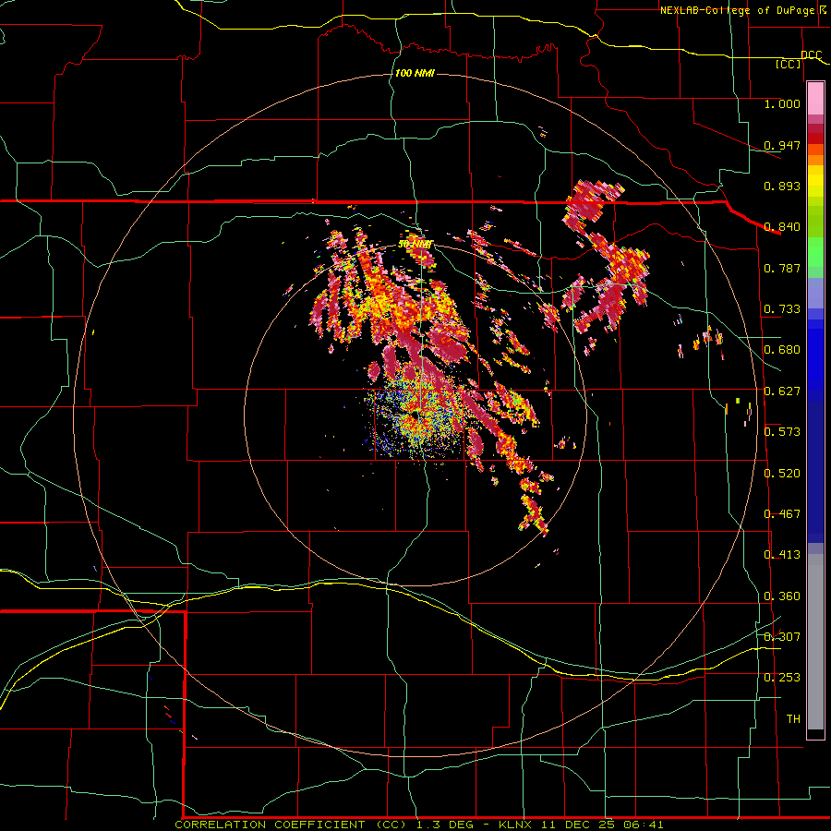Click the 0.307 legend value

[x=782, y=636]
